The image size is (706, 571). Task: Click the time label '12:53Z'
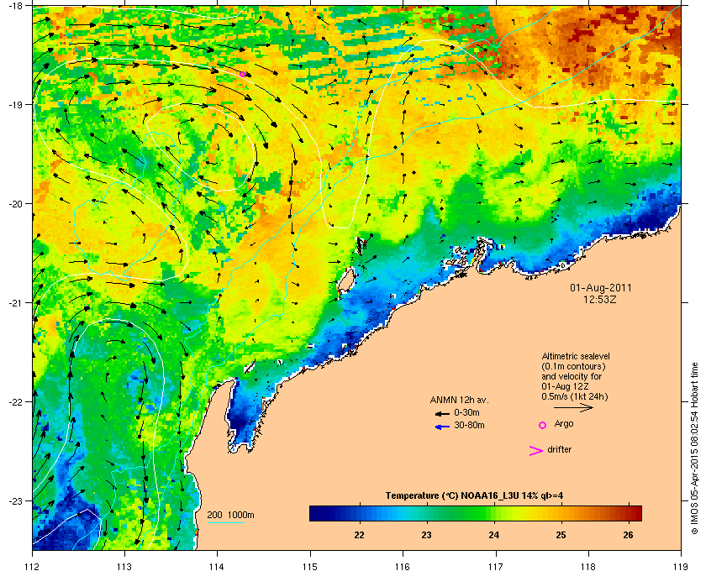point(600,299)
